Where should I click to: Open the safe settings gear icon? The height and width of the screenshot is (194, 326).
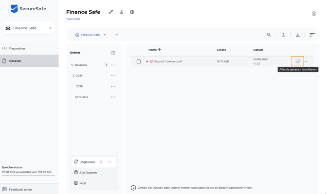point(132,12)
